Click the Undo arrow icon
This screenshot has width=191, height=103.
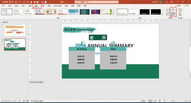pos(20,2)
